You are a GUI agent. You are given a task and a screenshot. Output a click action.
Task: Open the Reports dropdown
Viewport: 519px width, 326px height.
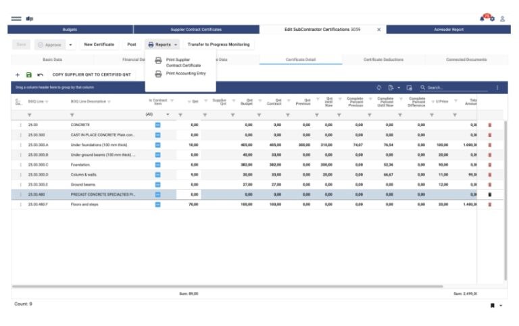162,45
